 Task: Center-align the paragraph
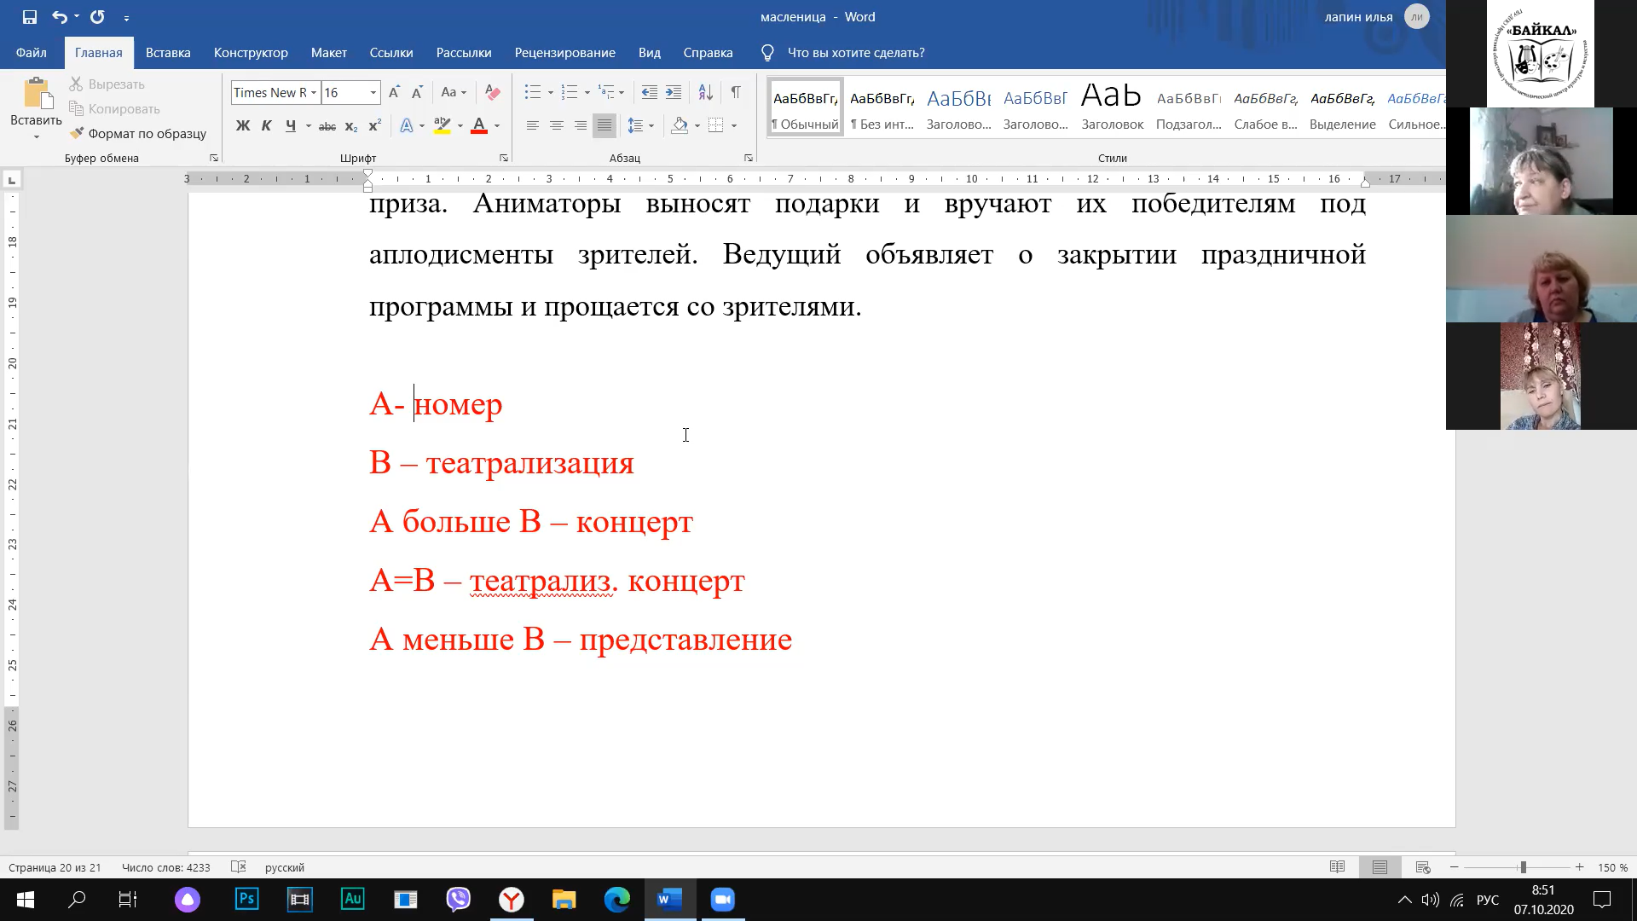click(x=556, y=125)
